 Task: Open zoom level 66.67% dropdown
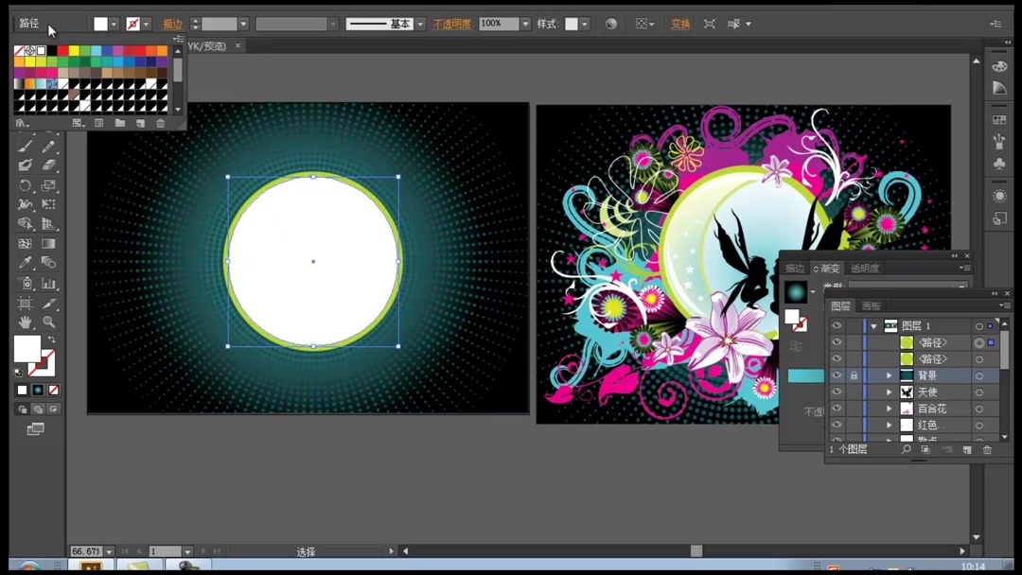pos(109,551)
